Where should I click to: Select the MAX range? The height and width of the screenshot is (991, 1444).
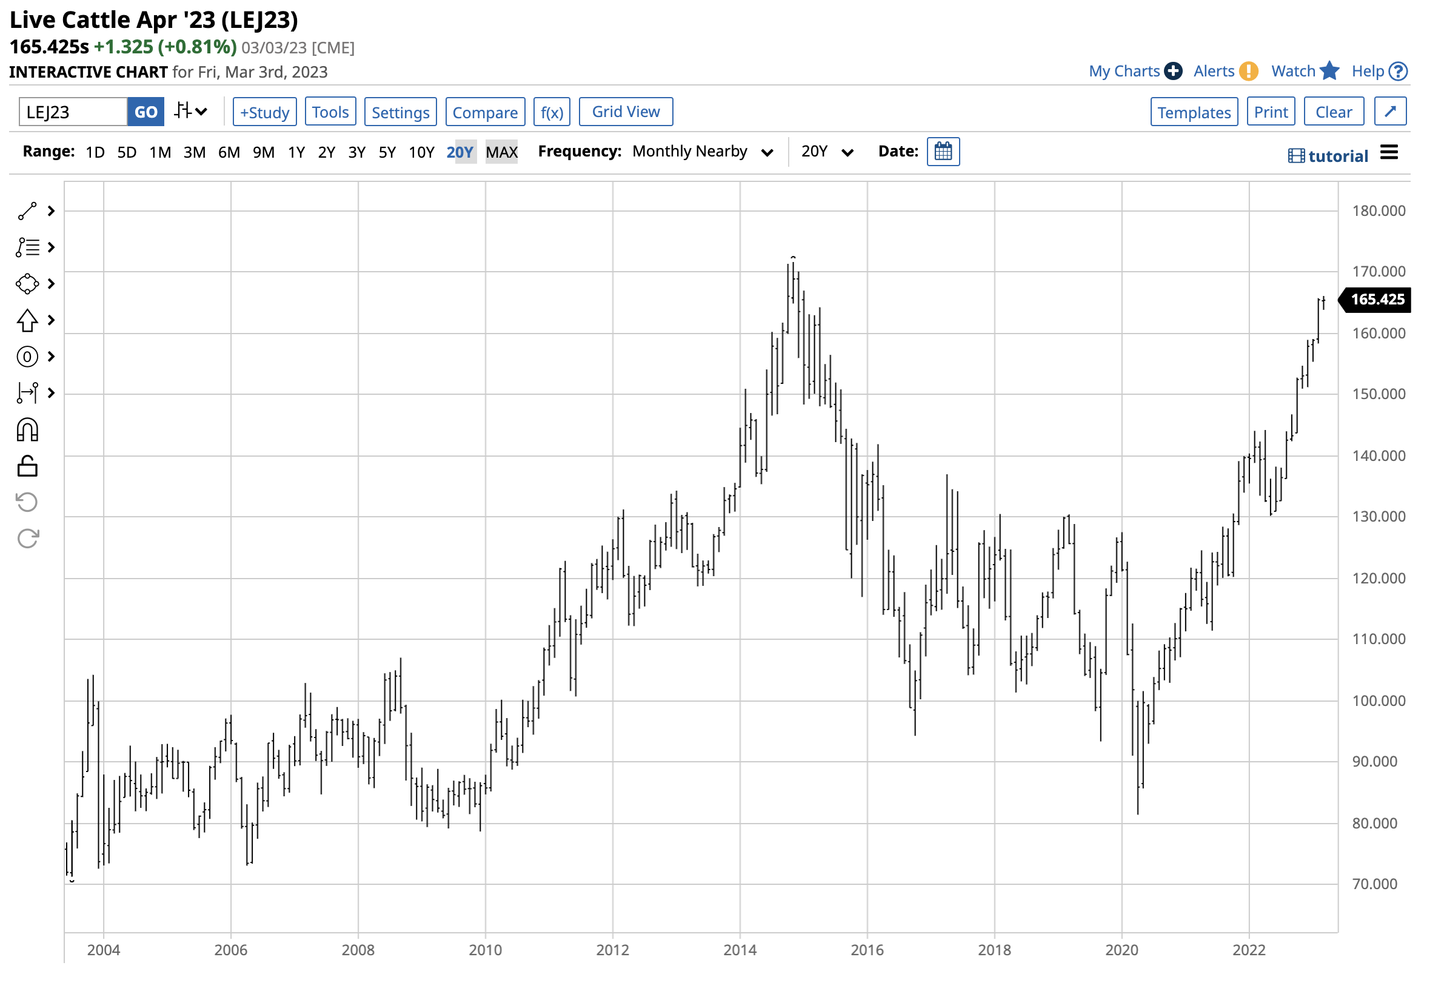pyautogui.click(x=501, y=152)
